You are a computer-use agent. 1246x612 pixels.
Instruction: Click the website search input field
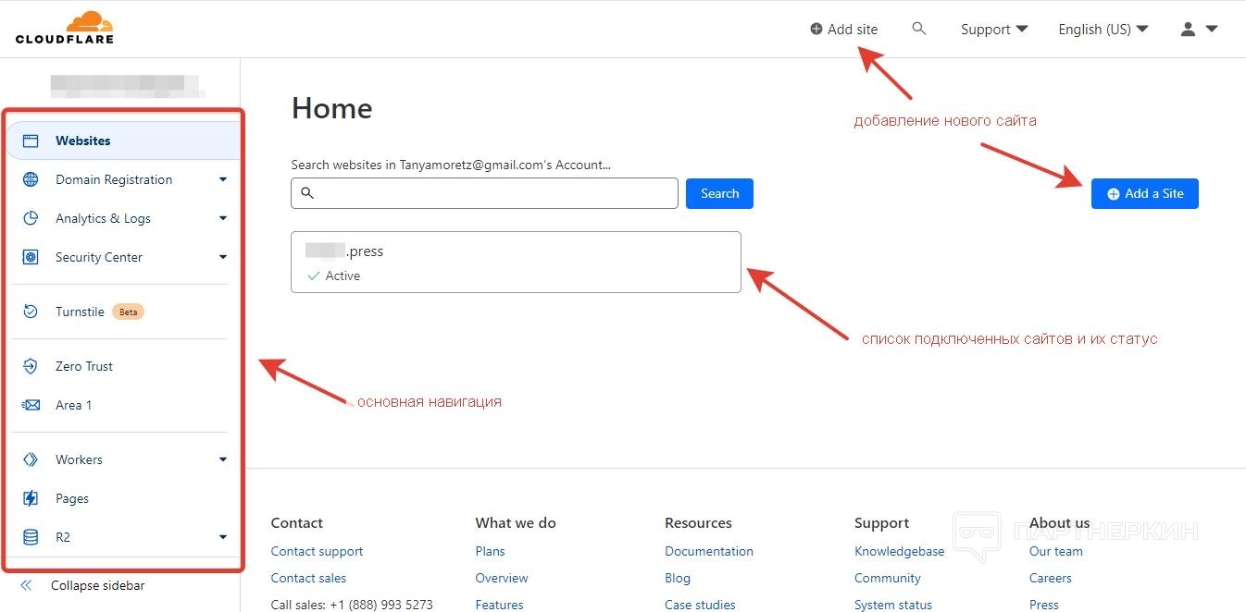tap(484, 193)
